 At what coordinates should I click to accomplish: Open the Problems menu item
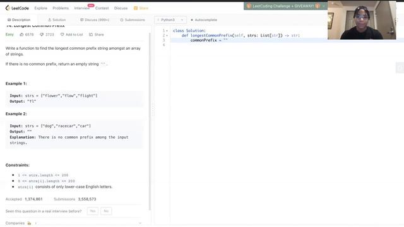61,8
